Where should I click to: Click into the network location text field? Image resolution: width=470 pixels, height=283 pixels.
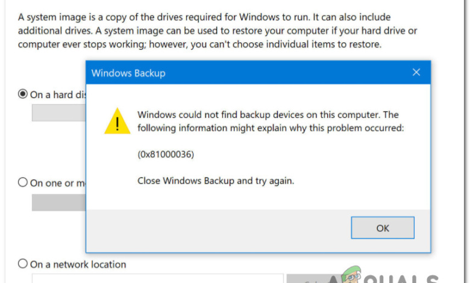[157, 278]
